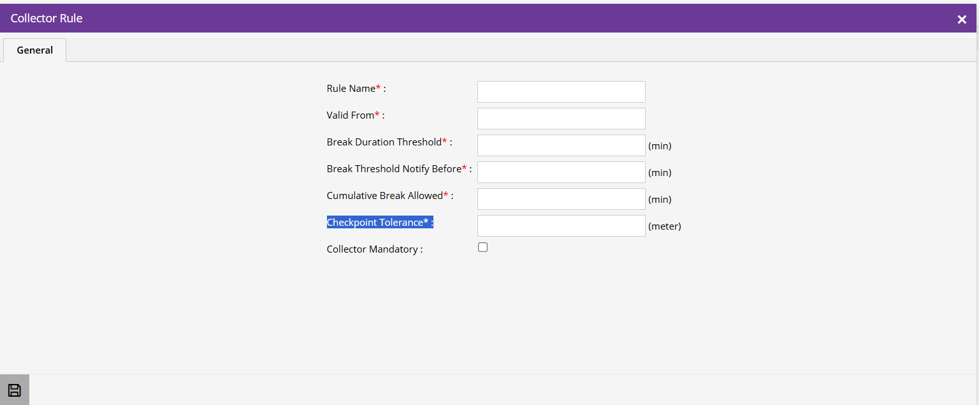
Task: Click the Save floppy disk icon
Action: 14,390
